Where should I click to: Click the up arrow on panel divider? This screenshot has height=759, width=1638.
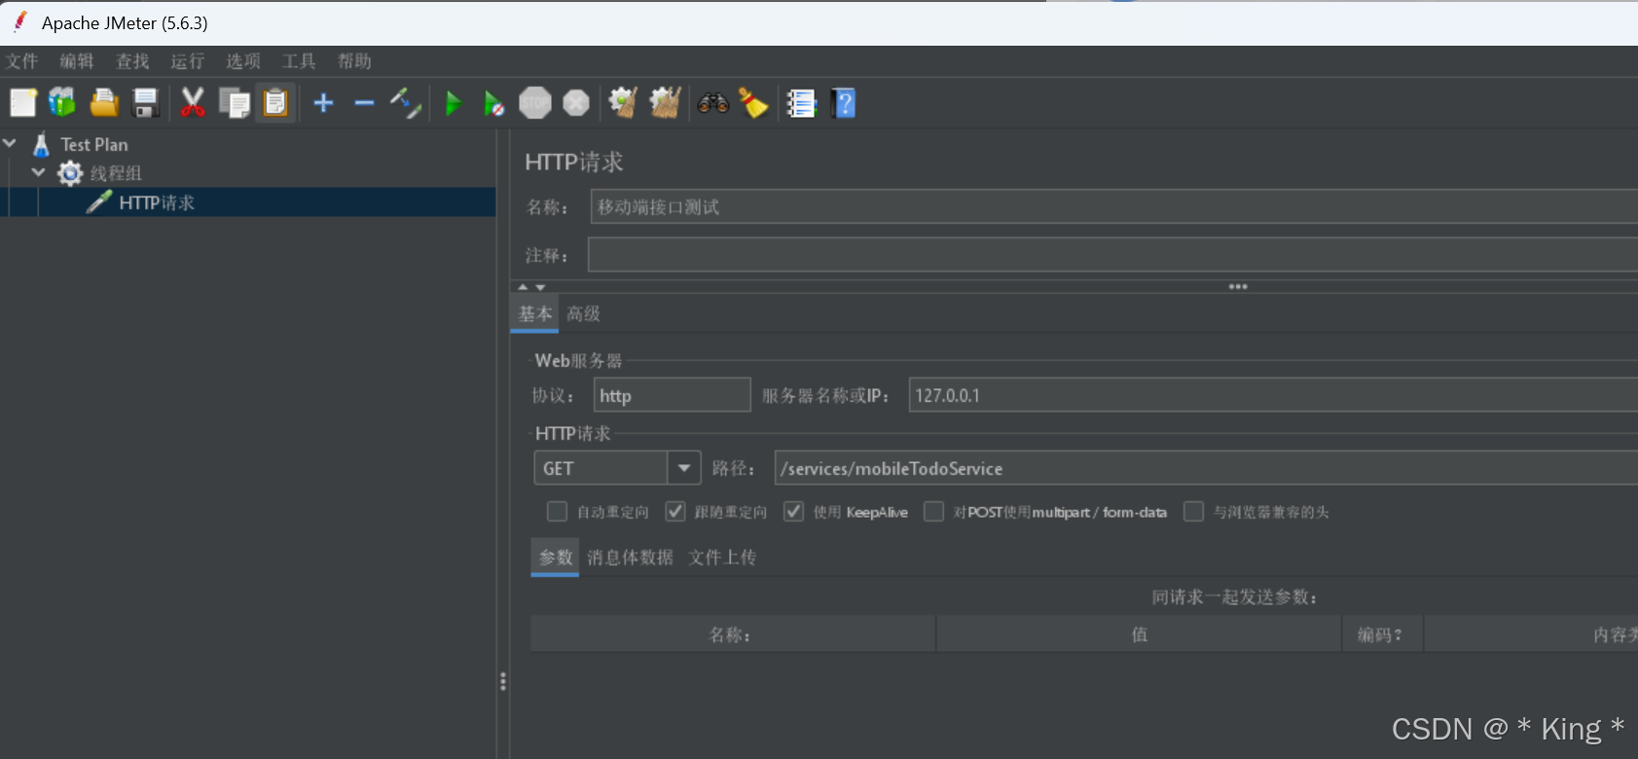pyautogui.click(x=523, y=287)
